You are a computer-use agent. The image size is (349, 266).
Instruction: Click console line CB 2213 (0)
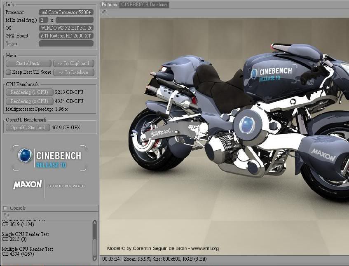[14, 239]
